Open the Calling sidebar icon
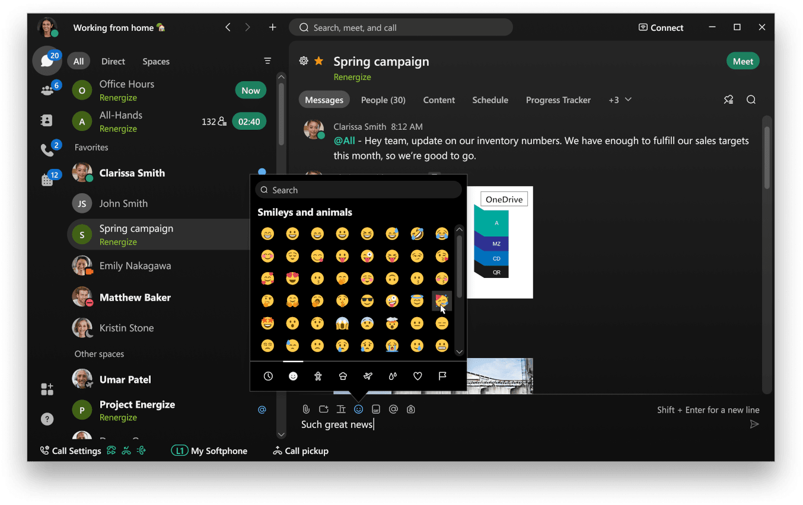 tap(47, 149)
